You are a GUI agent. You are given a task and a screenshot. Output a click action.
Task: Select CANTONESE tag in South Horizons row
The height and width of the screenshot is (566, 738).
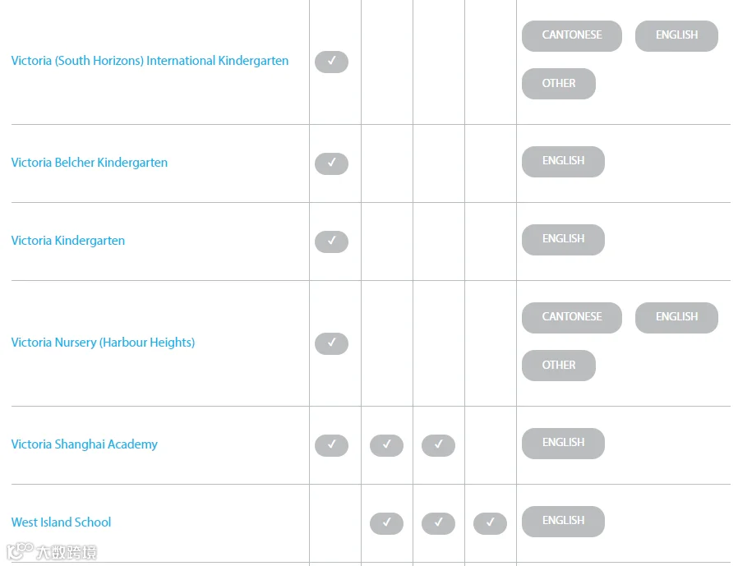(x=572, y=36)
